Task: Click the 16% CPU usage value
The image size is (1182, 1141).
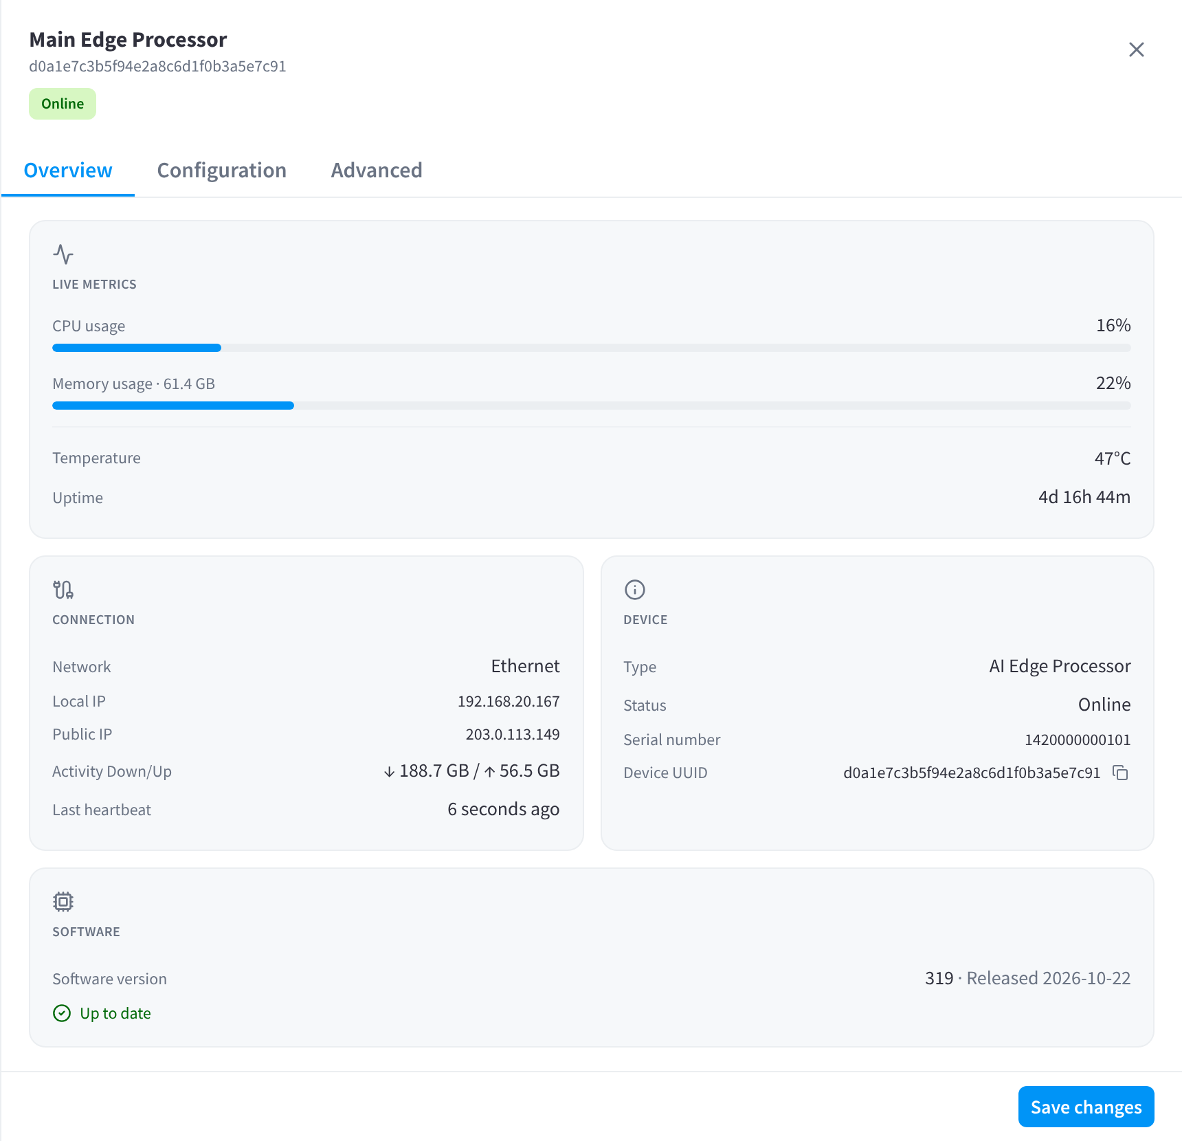Action: 1113,325
